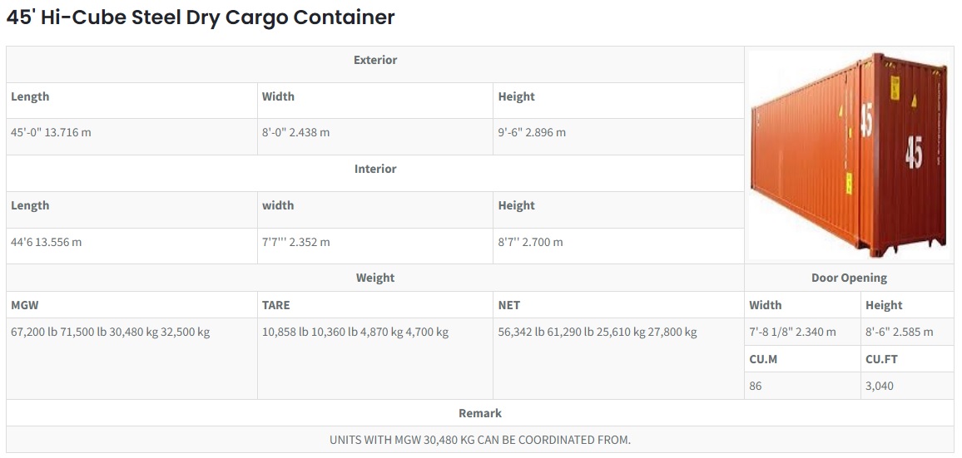Select the Exterior section header
The width and height of the screenshot is (962, 458).
point(374,60)
